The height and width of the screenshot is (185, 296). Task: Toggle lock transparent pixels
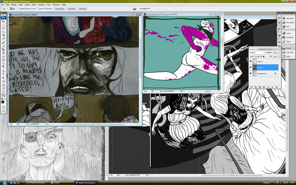[256, 57]
